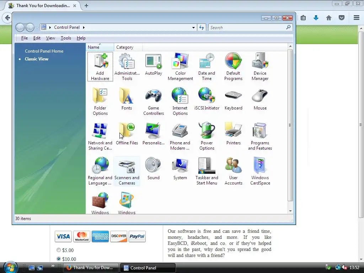Open the Help menu

click(81, 38)
